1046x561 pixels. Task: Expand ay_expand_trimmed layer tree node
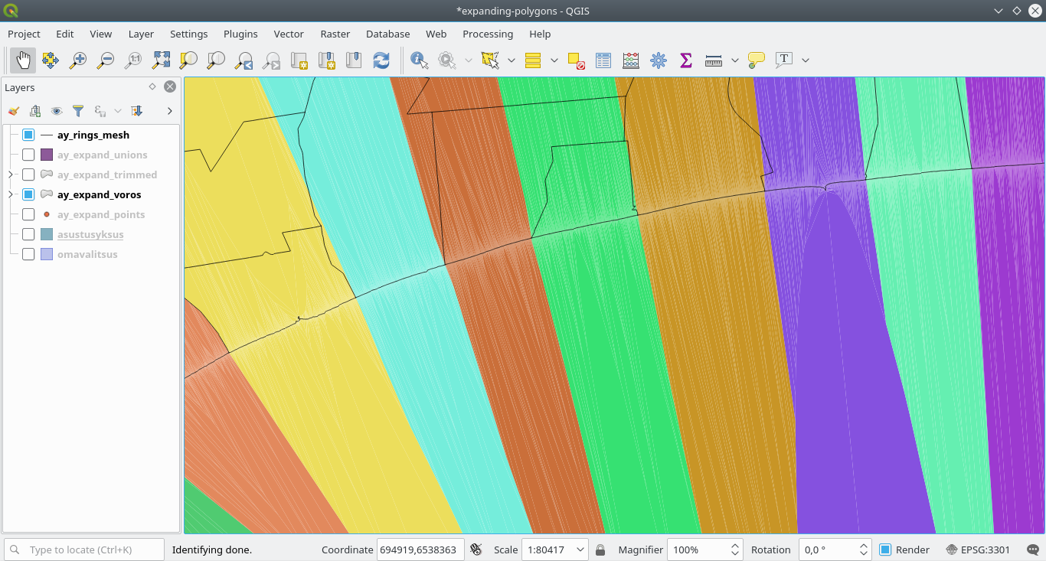[x=11, y=174]
